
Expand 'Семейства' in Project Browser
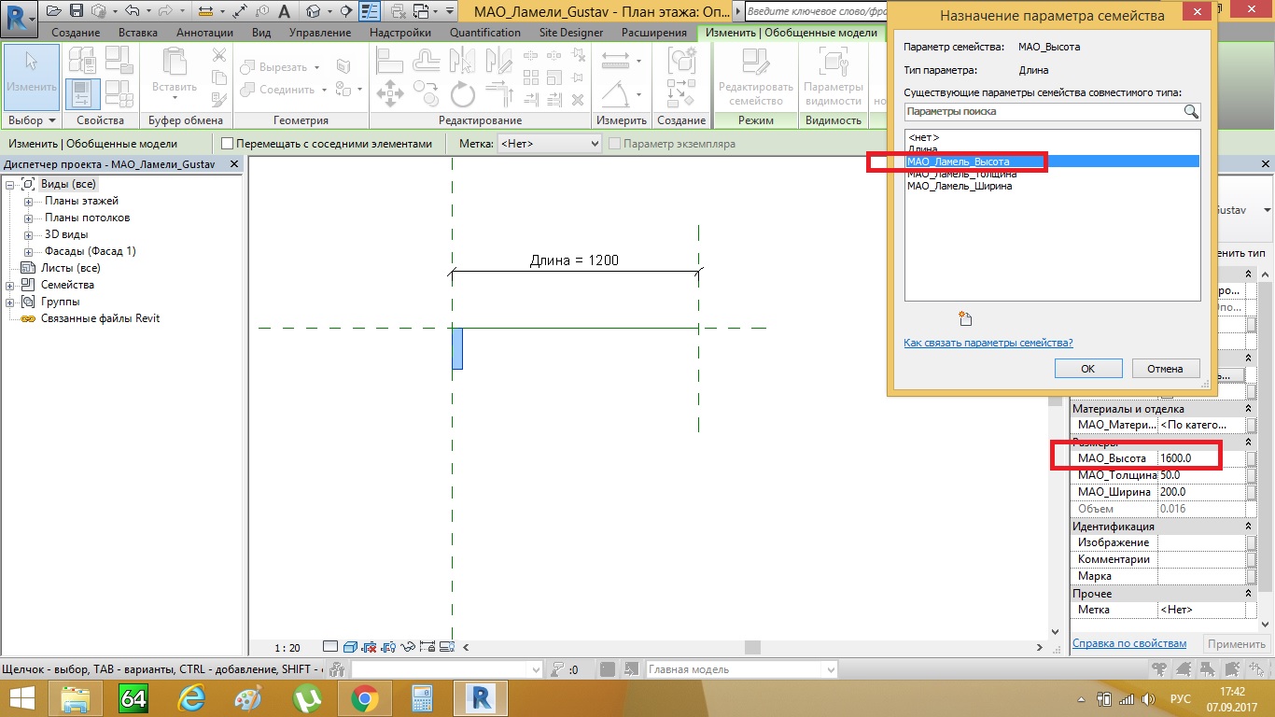coord(10,286)
